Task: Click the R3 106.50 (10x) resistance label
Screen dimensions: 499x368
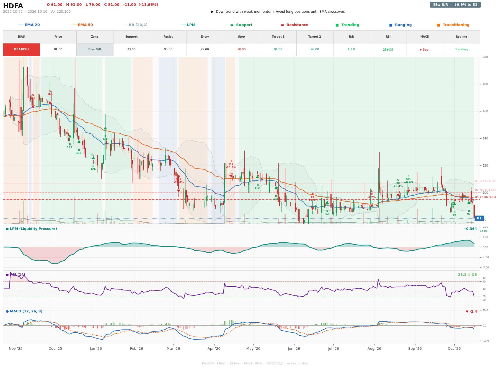Action: point(485,181)
